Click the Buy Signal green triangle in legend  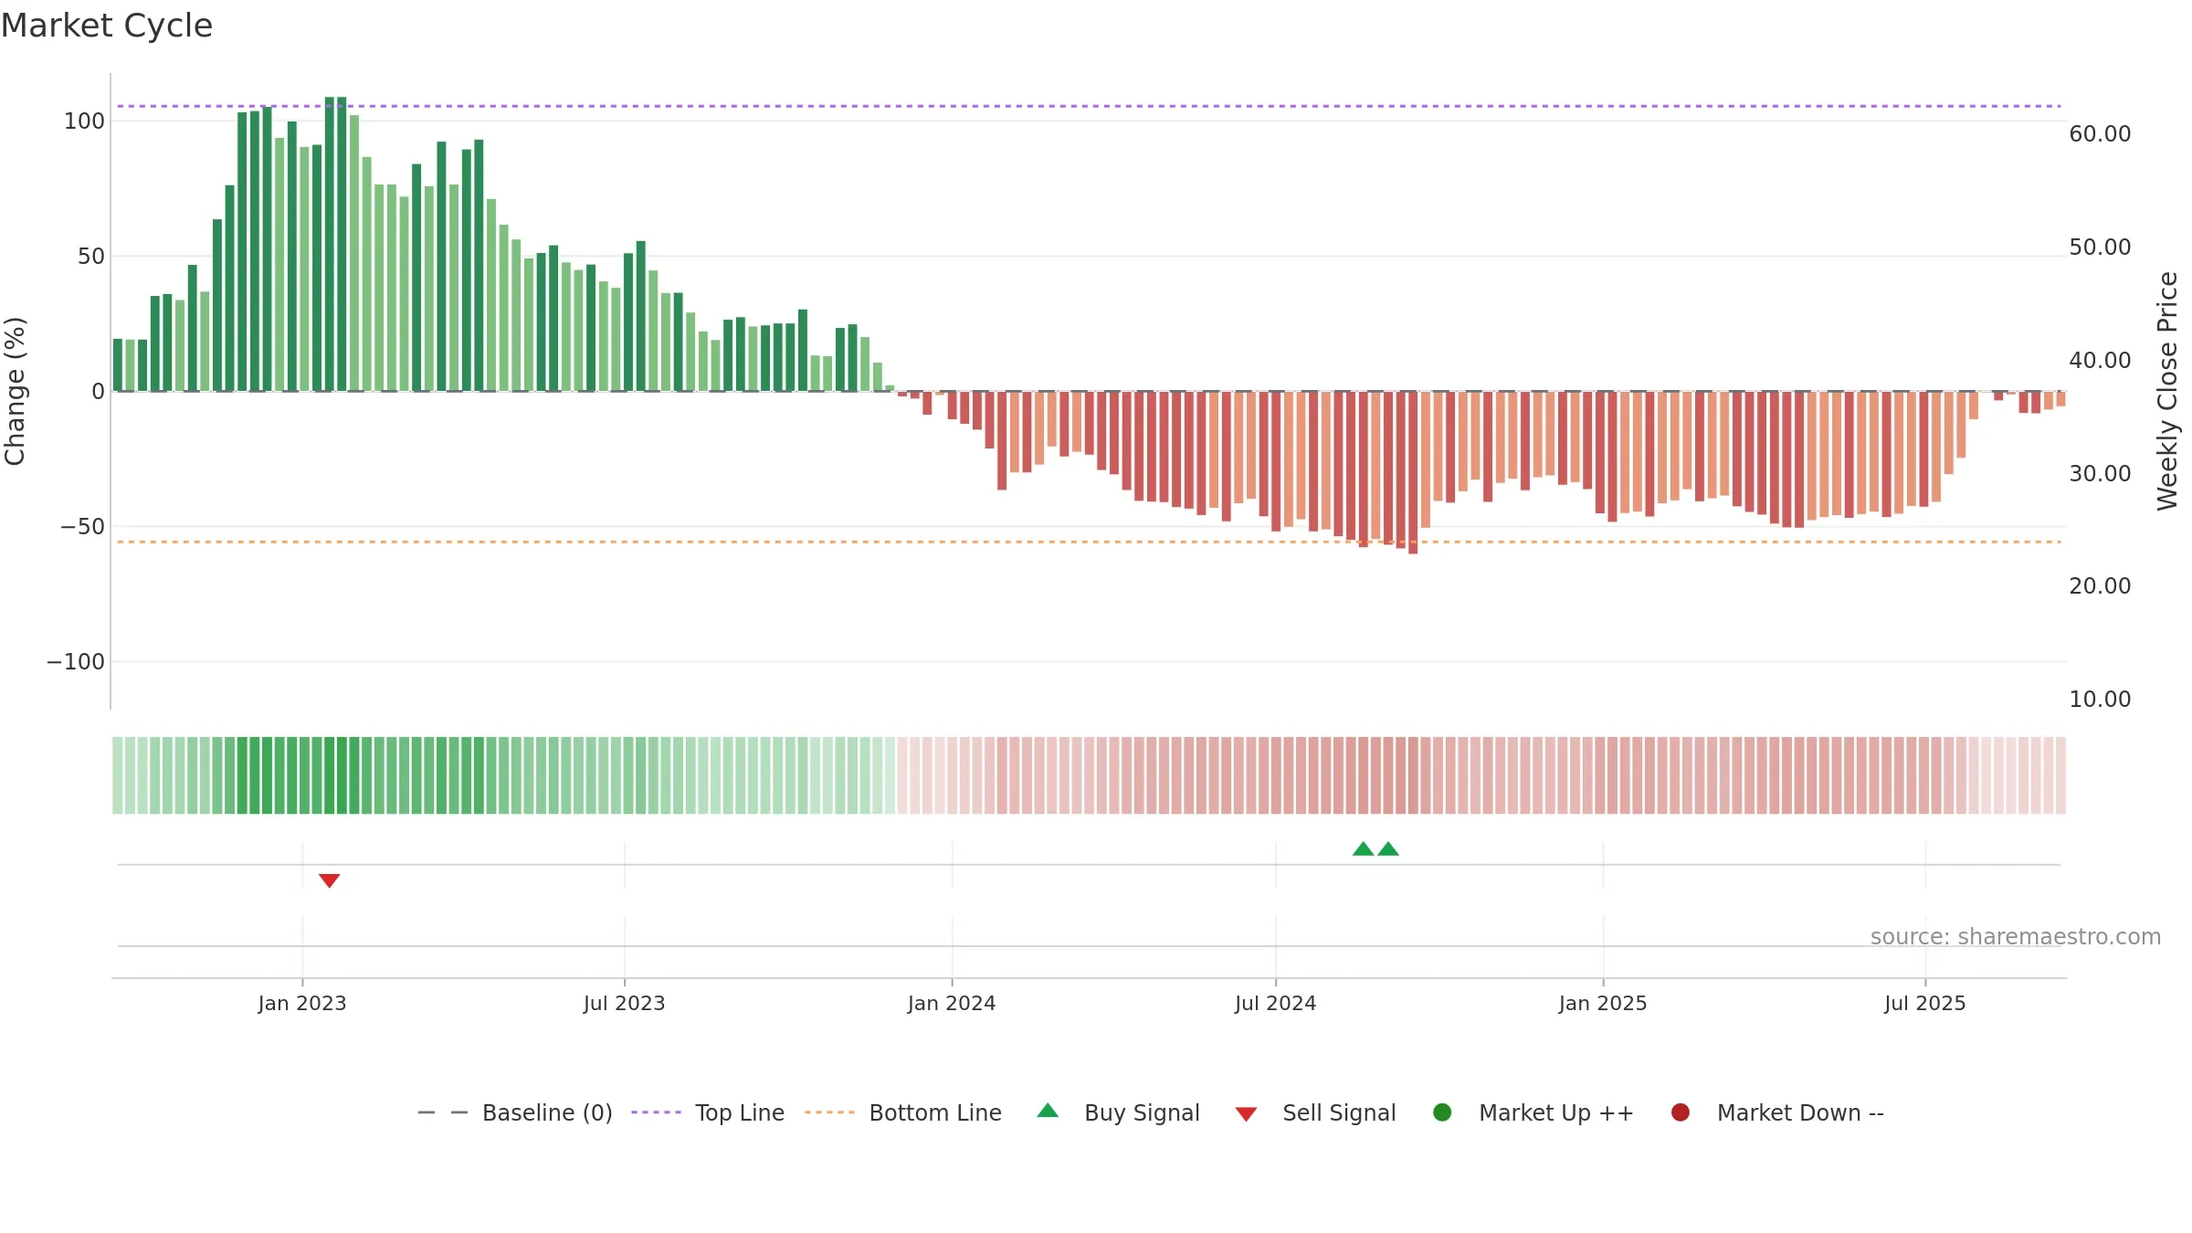click(x=1048, y=1111)
